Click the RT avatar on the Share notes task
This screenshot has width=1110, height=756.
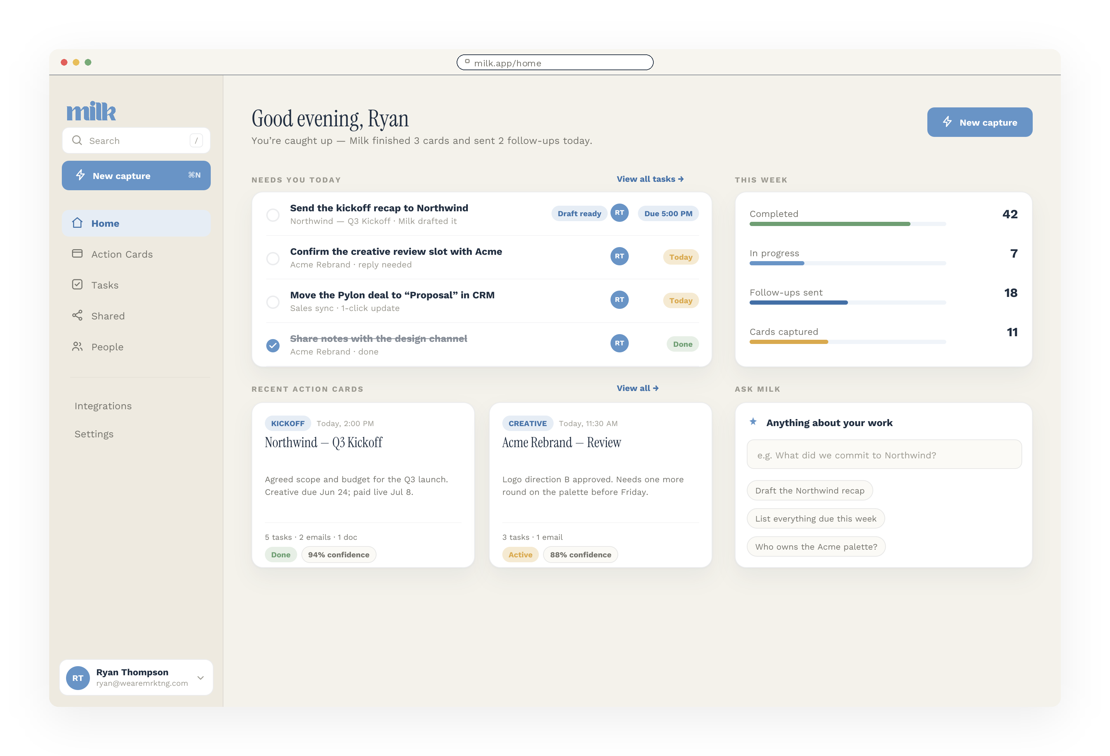click(620, 343)
